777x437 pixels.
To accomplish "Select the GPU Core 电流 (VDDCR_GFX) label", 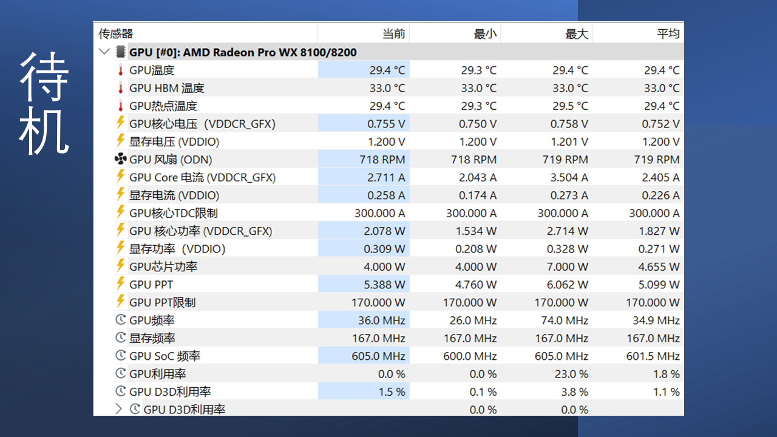I will 202,177.
